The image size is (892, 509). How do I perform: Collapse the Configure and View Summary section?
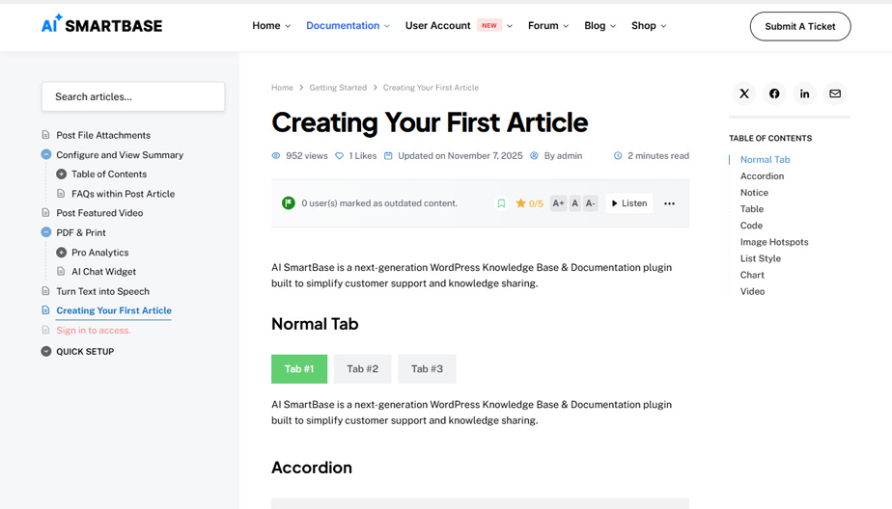pos(46,154)
